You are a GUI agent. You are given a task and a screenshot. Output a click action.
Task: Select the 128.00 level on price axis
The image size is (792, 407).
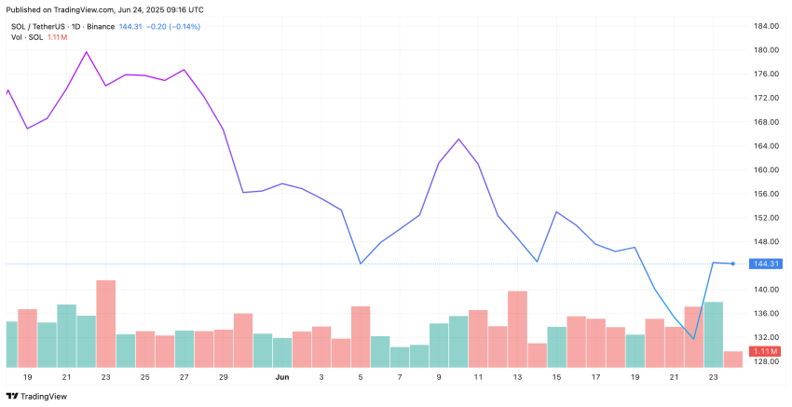(x=766, y=361)
